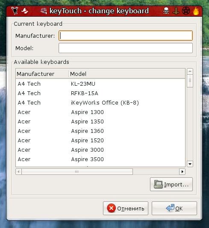Image resolution: width=209 pixels, height=228 pixels.
Task: Focus the Manufacturer input field
Action: click(126, 36)
